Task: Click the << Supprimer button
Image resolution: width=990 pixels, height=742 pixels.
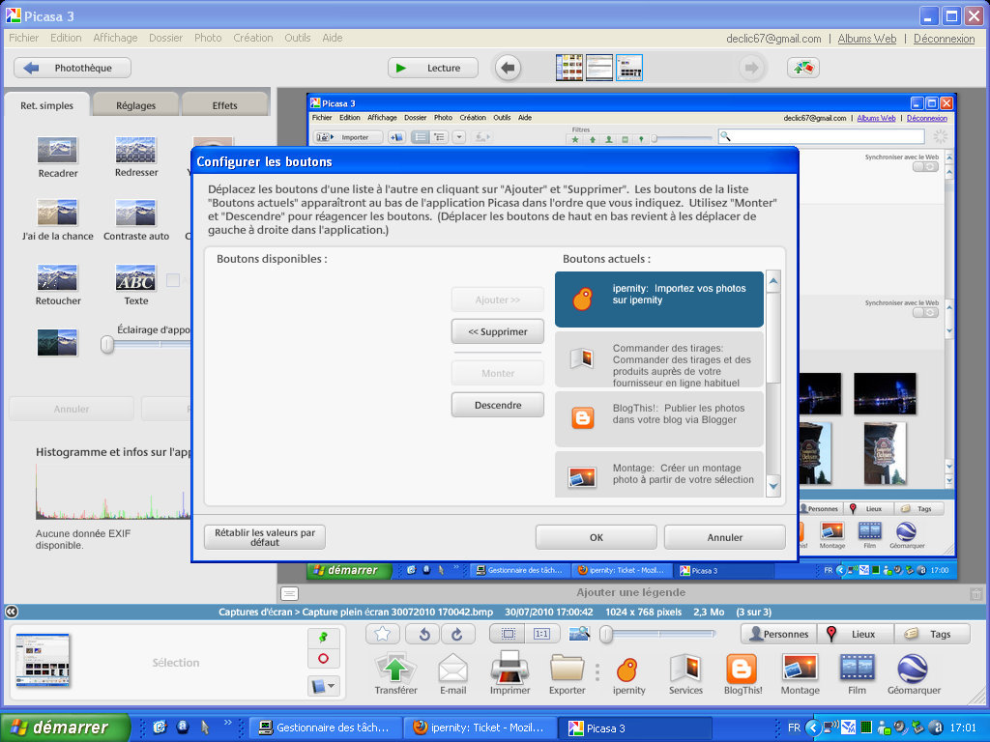Action: click(x=498, y=331)
